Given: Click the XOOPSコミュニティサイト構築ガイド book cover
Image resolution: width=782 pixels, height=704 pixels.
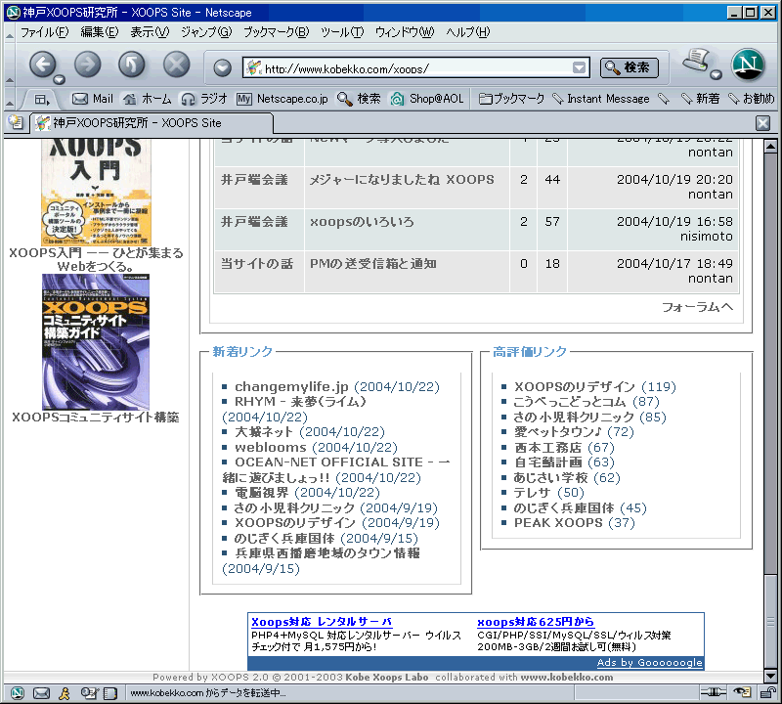Looking at the screenshot, I should point(96,342).
